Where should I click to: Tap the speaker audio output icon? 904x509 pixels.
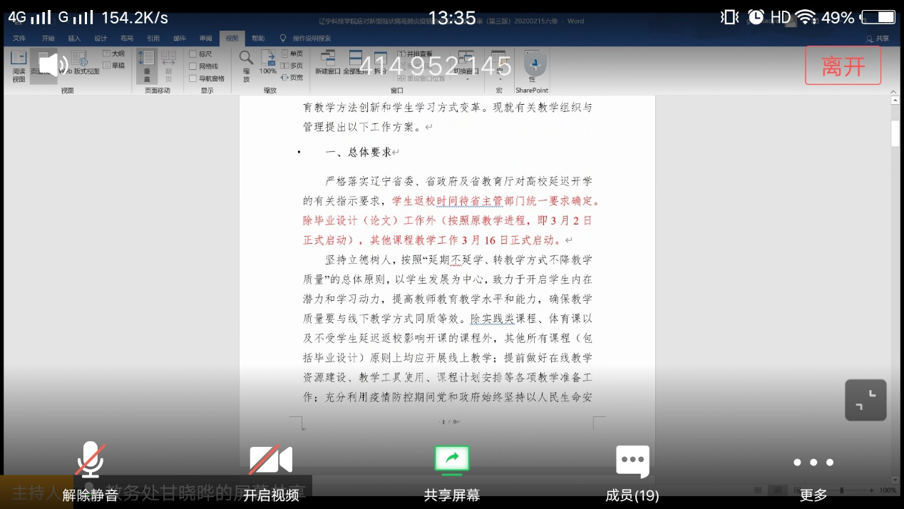tap(53, 65)
